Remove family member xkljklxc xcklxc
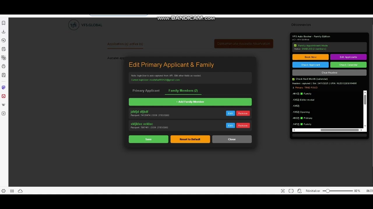 click(243, 126)
